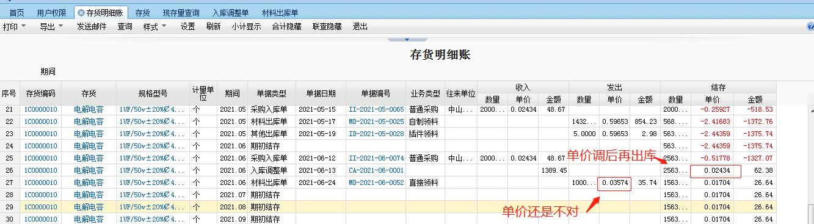Switch to the 现存量查询 tab
Image resolution: width=814 pixels, height=224 pixels.
(181, 12)
